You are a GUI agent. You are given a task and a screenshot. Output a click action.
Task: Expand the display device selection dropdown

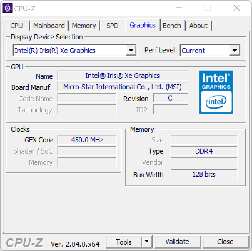[x=131, y=50]
